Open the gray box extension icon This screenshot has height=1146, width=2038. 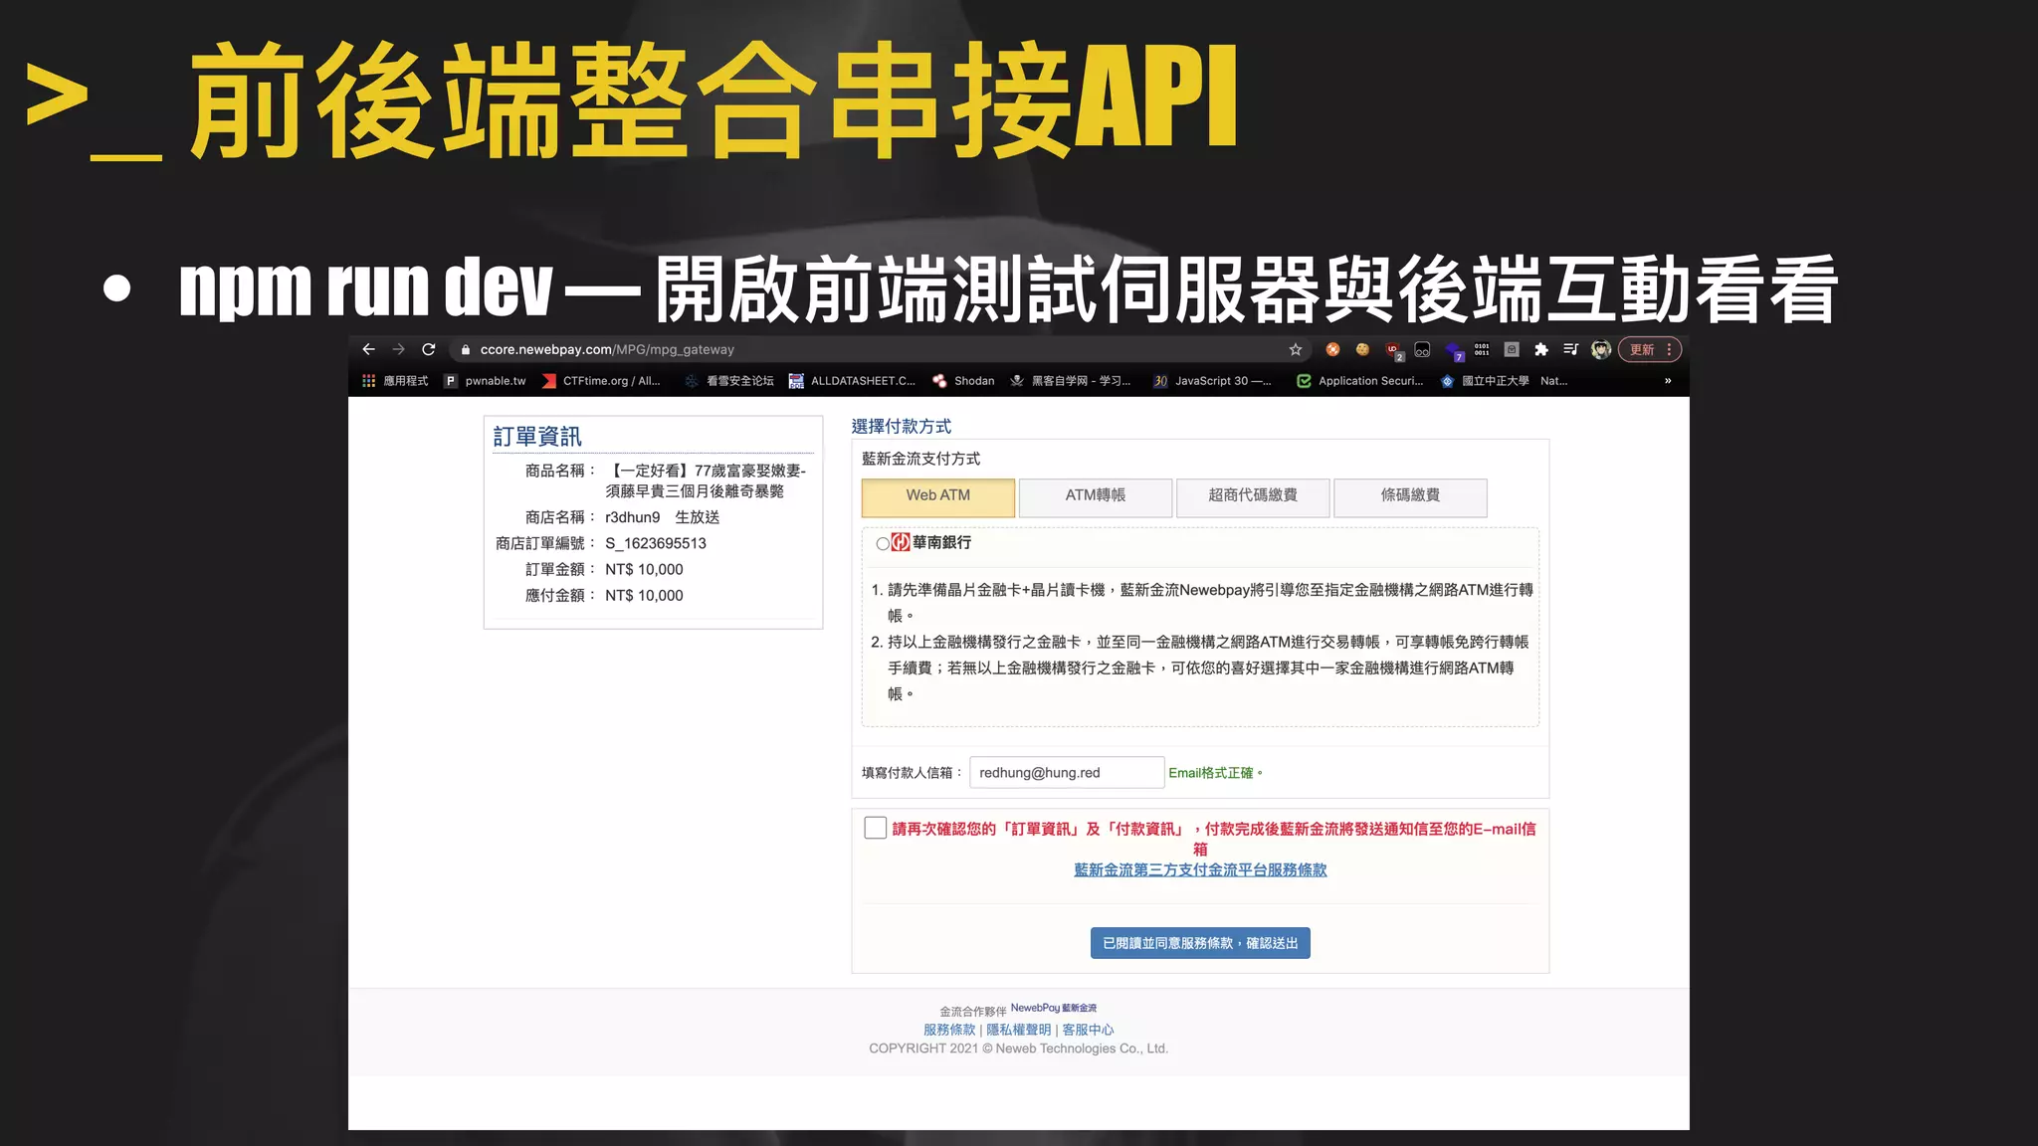1512,349
